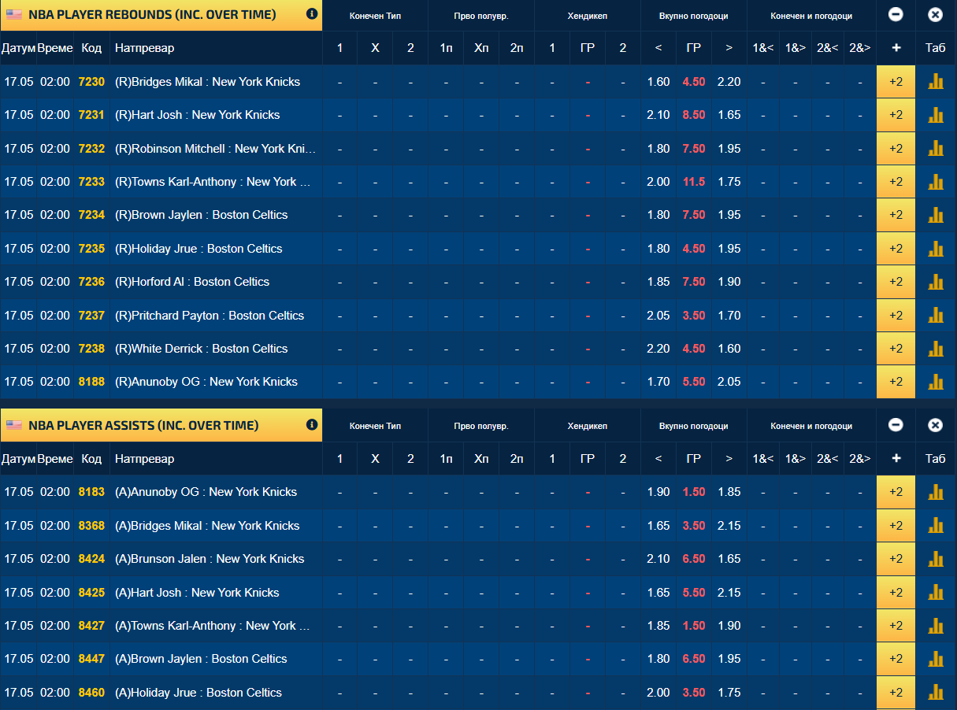Viewport: 957px width, 710px height.
Task: Click 'Датум' column header in rebounds table
Action: tap(18, 48)
